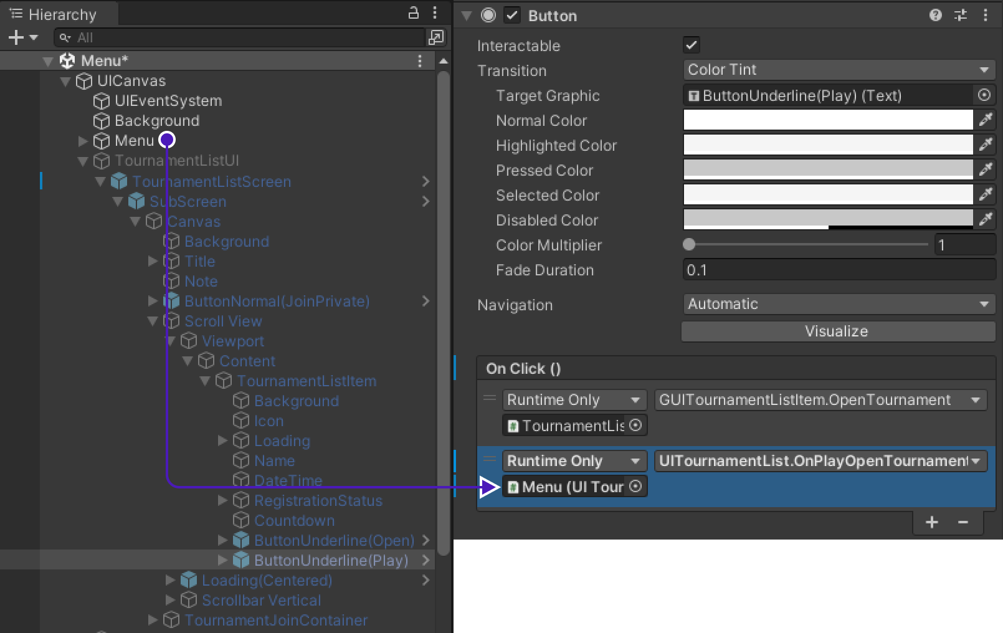The height and width of the screenshot is (633, 1003).
Task: Click eyedropper beside Pressed Color
Action: tap(985, 169)
